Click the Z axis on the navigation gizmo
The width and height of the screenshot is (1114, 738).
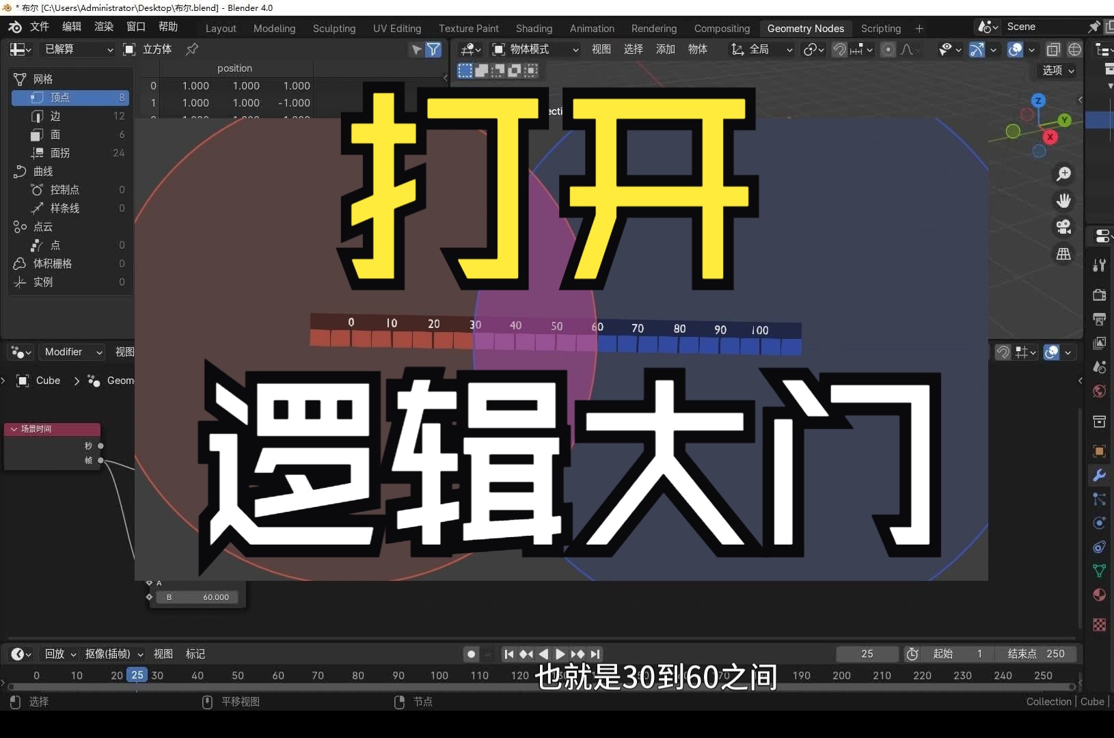1038,100
